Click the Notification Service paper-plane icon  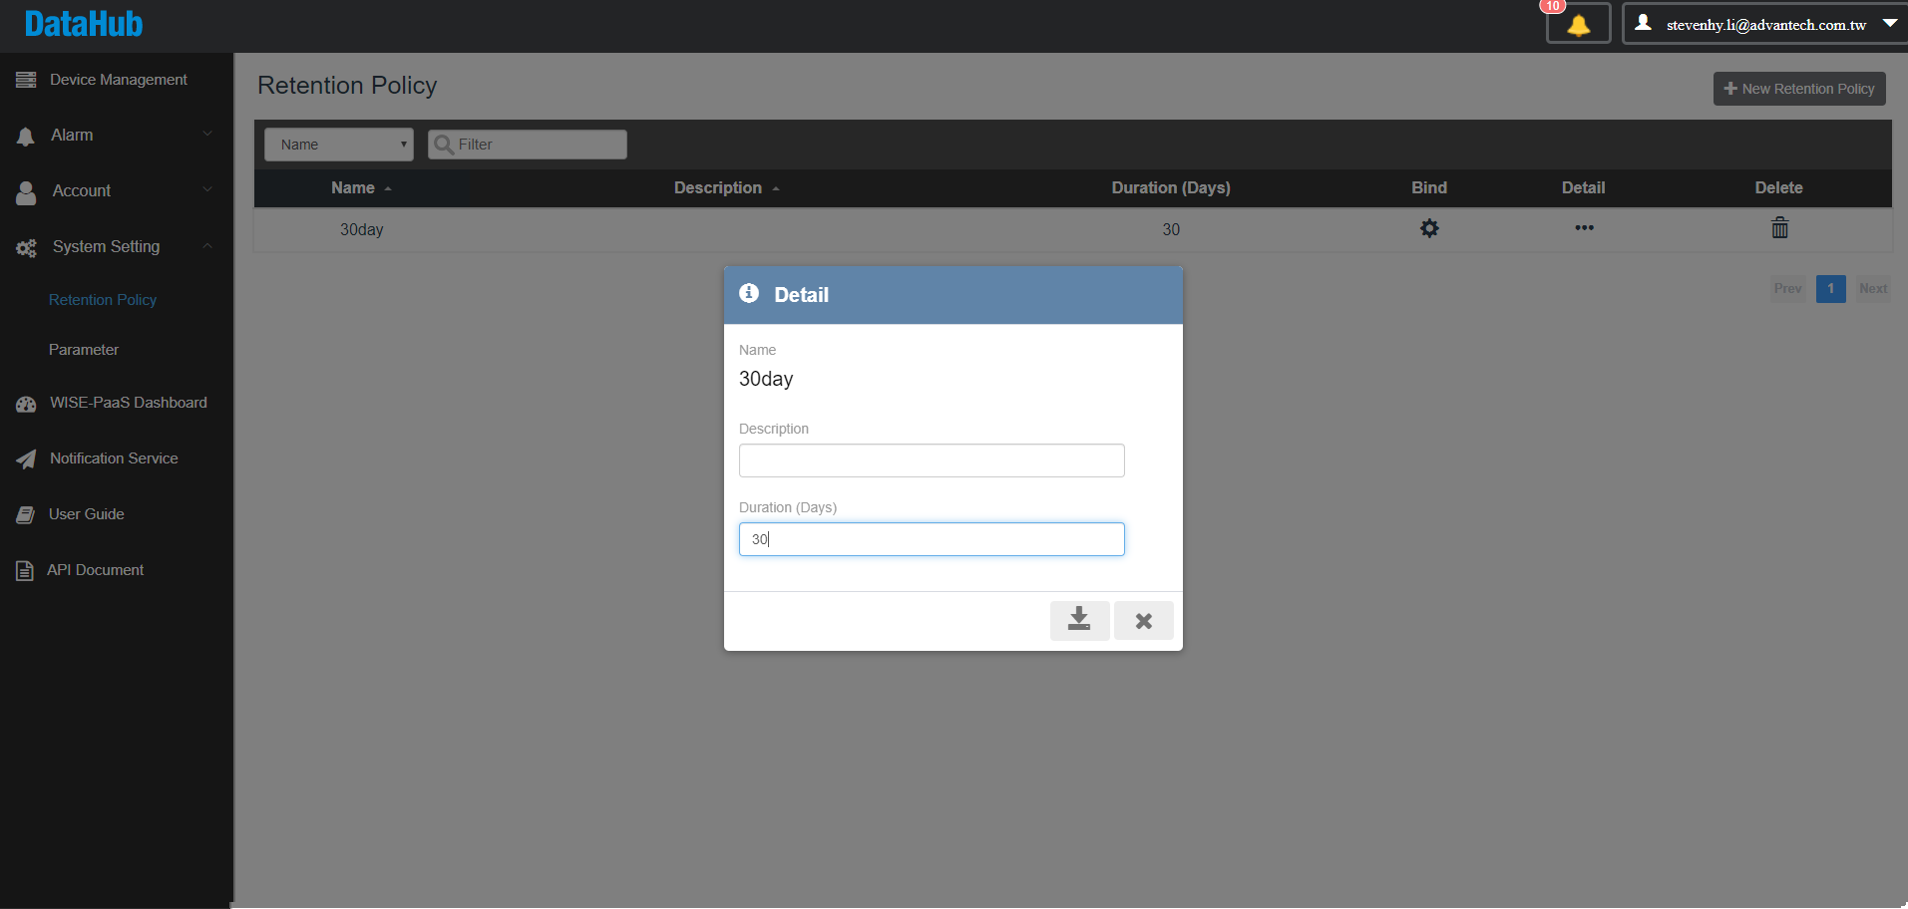[26, 459]
